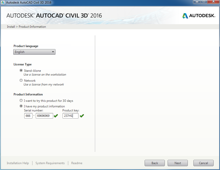The width and height of the screenshot is (220, 170).
Task: Proceed with the Next button
Action: point(178,163)
